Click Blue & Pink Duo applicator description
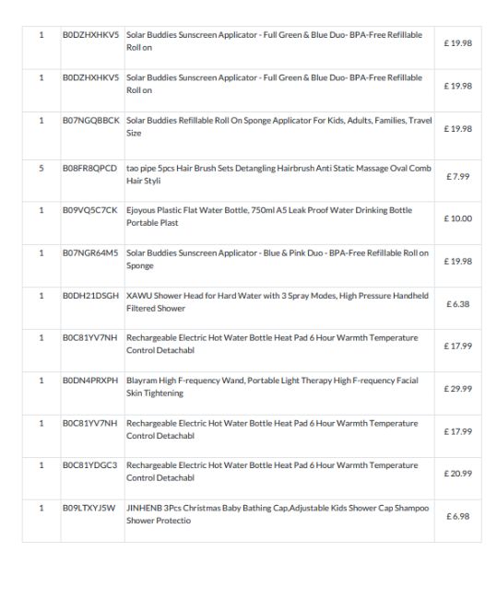Screen dimensions: 497x599 coord(278,259)
